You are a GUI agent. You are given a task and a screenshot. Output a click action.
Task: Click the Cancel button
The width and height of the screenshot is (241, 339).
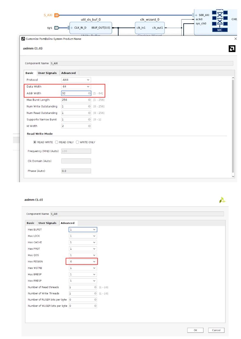pyautogui.click(x=216, y=330)
